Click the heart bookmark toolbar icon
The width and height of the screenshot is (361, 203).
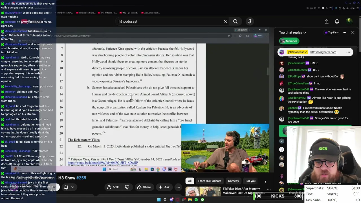[331, 8]
